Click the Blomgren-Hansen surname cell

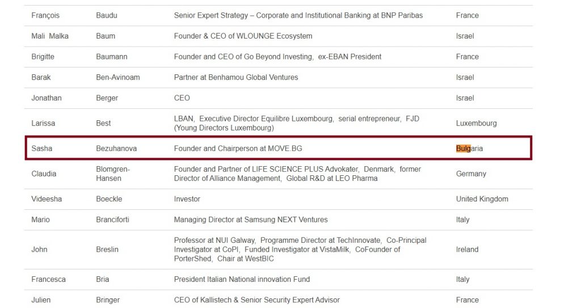click(x=114, y=174)
